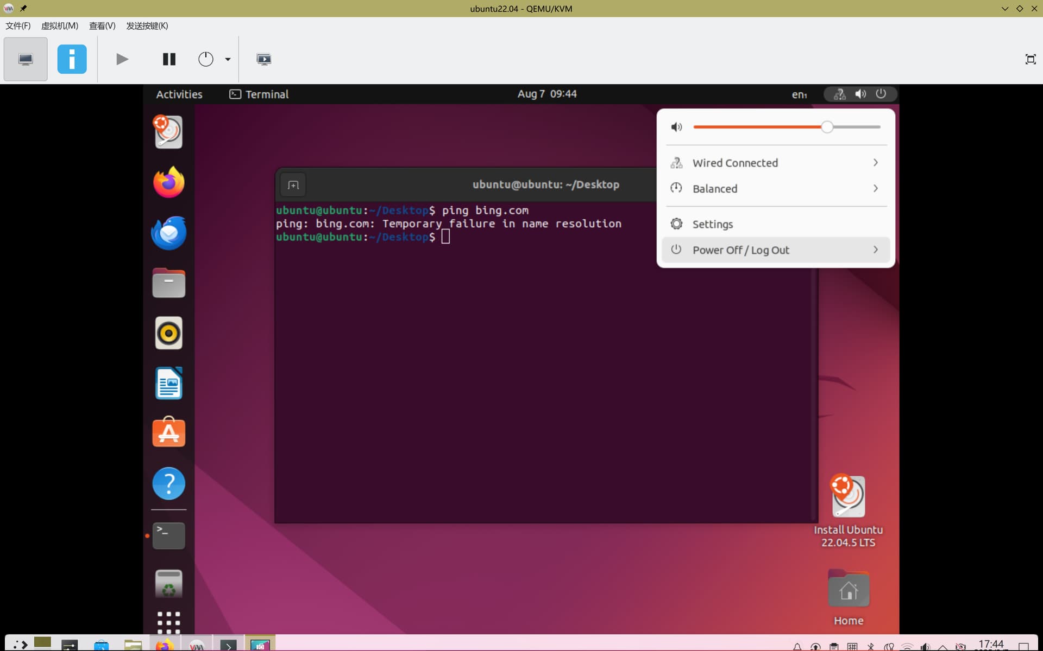
Task: Toggle fullscreen mode for VM console
Action: (1030, 59)
